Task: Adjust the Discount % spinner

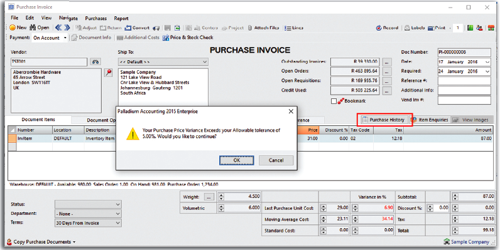Action: [x=430, y=208]
